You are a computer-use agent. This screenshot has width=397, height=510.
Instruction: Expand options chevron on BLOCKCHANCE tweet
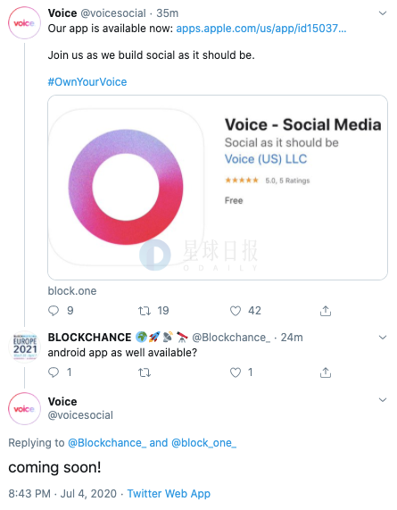click(383, 338)
